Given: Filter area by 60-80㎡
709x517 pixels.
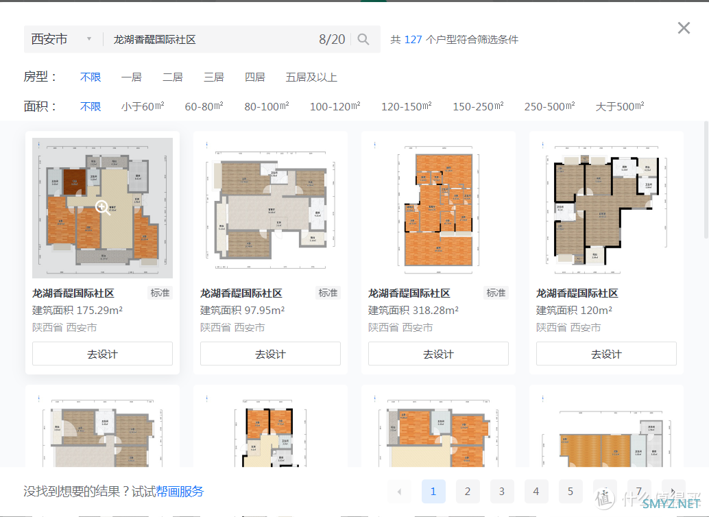Looking at the screenshot, I should point(204,107).
